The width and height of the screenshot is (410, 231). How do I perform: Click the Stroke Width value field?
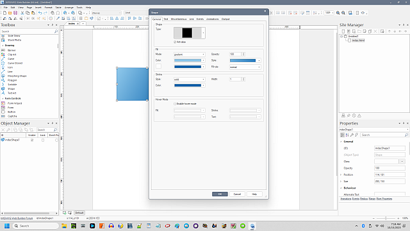235,79
